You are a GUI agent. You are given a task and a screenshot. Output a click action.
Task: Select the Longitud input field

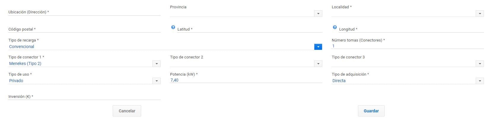(x=411, y=29)
